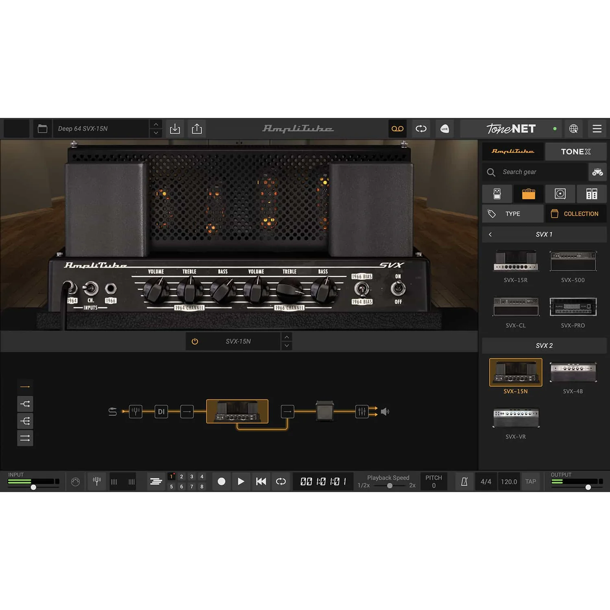
Task: Show amplifier gear category
Action: [x=528, y=194]
